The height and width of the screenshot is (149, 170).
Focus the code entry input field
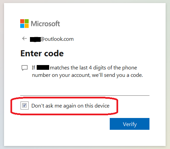[85, 91]
